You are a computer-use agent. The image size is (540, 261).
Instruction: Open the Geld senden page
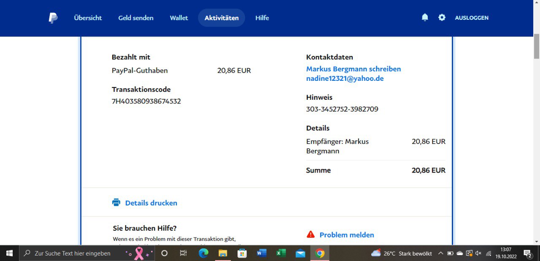click(x=136, y=18)
